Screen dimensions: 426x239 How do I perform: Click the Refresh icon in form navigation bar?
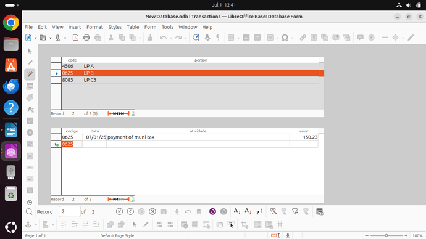(x=212, y=212)
